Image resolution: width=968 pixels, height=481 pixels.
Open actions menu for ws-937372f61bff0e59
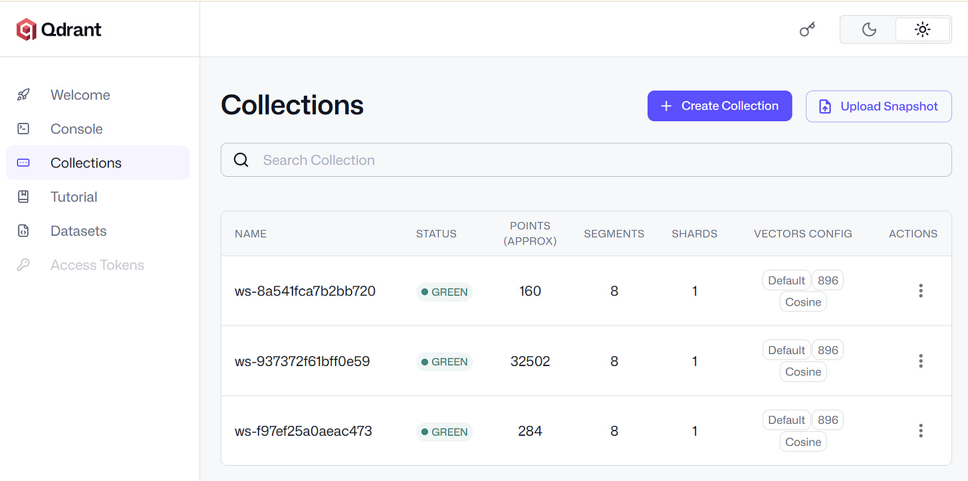coord(921,361)
